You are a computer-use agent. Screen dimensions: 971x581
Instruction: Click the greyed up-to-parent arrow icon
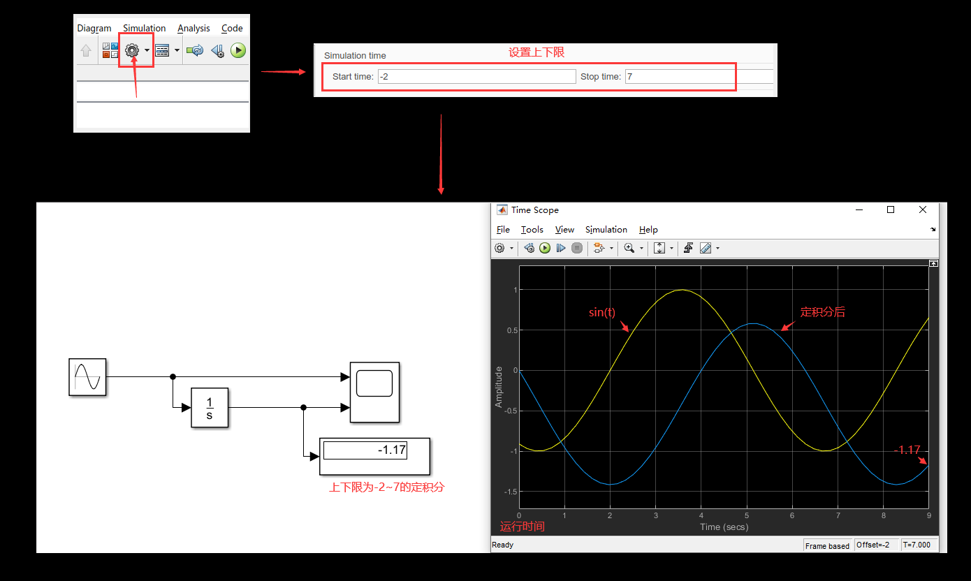(86, 50)
